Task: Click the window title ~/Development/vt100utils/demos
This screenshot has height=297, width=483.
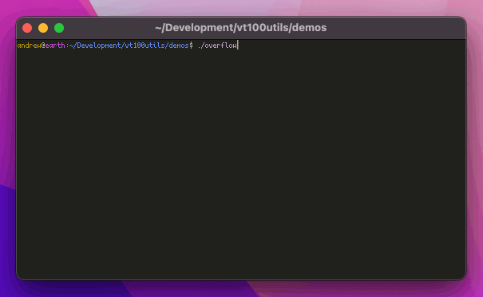Action: [x=240, y=28]
